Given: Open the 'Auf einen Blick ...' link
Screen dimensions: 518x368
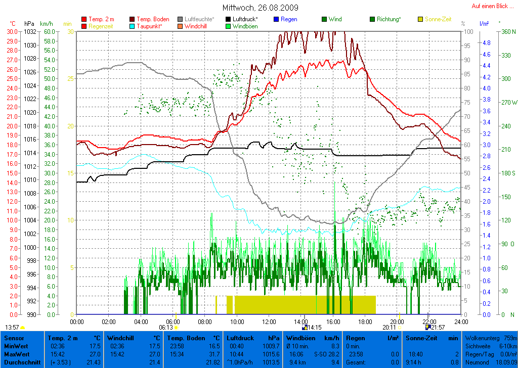Looking at the screenshot, I should tap(493, 6).
